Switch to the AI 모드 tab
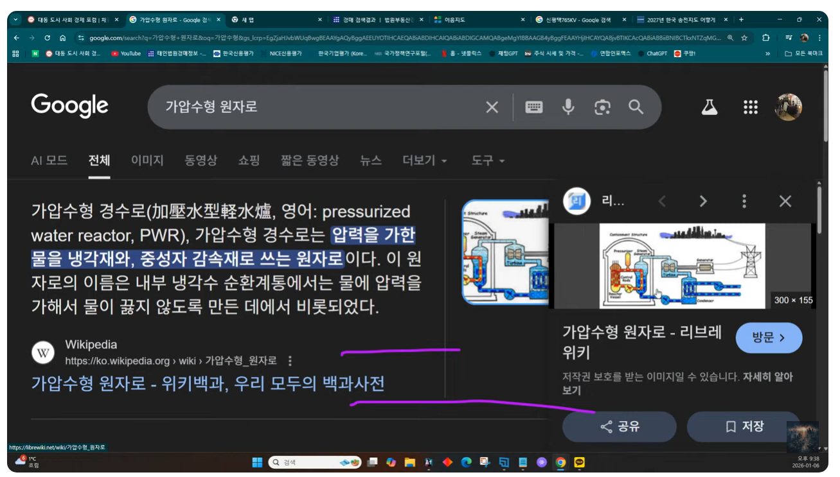This screenshot has height=477, width=840. (49, 160)
